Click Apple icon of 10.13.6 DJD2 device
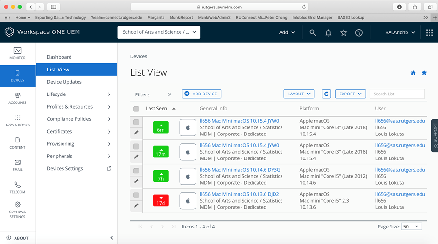The height and width of the screenshot is (244, 438). [188, 201]
